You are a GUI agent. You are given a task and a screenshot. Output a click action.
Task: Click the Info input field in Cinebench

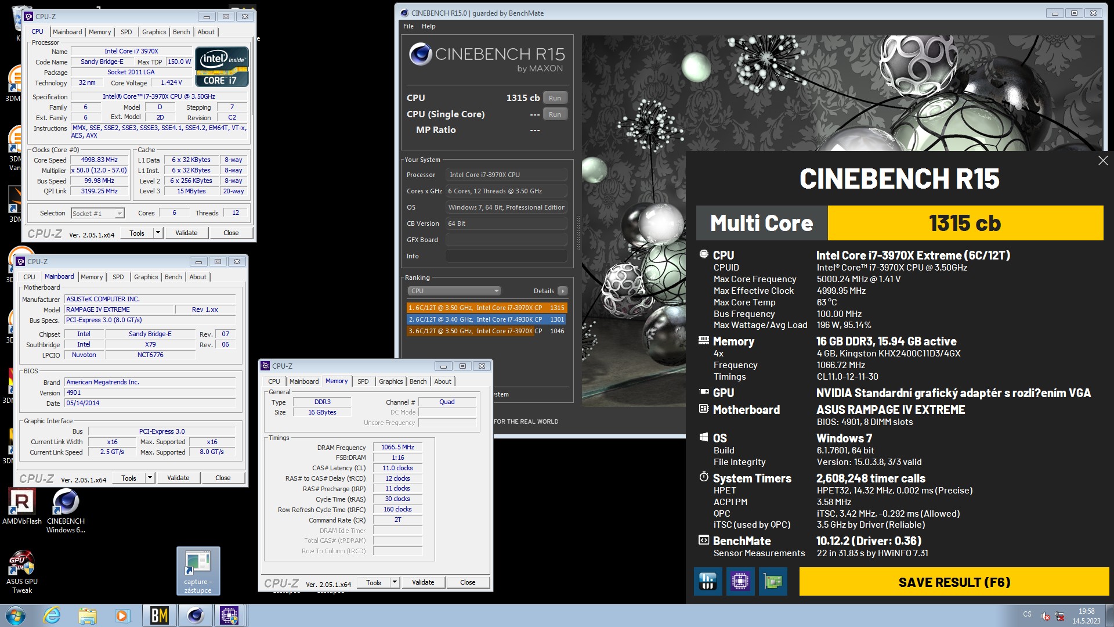pos(506,256)
